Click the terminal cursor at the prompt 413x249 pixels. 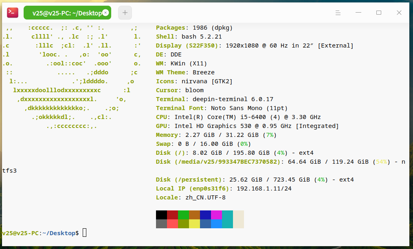click(85, 233)
